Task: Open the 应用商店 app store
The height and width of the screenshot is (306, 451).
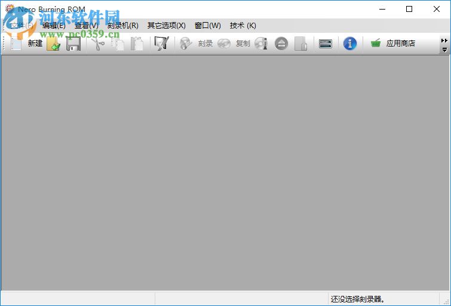Action: 401,44
